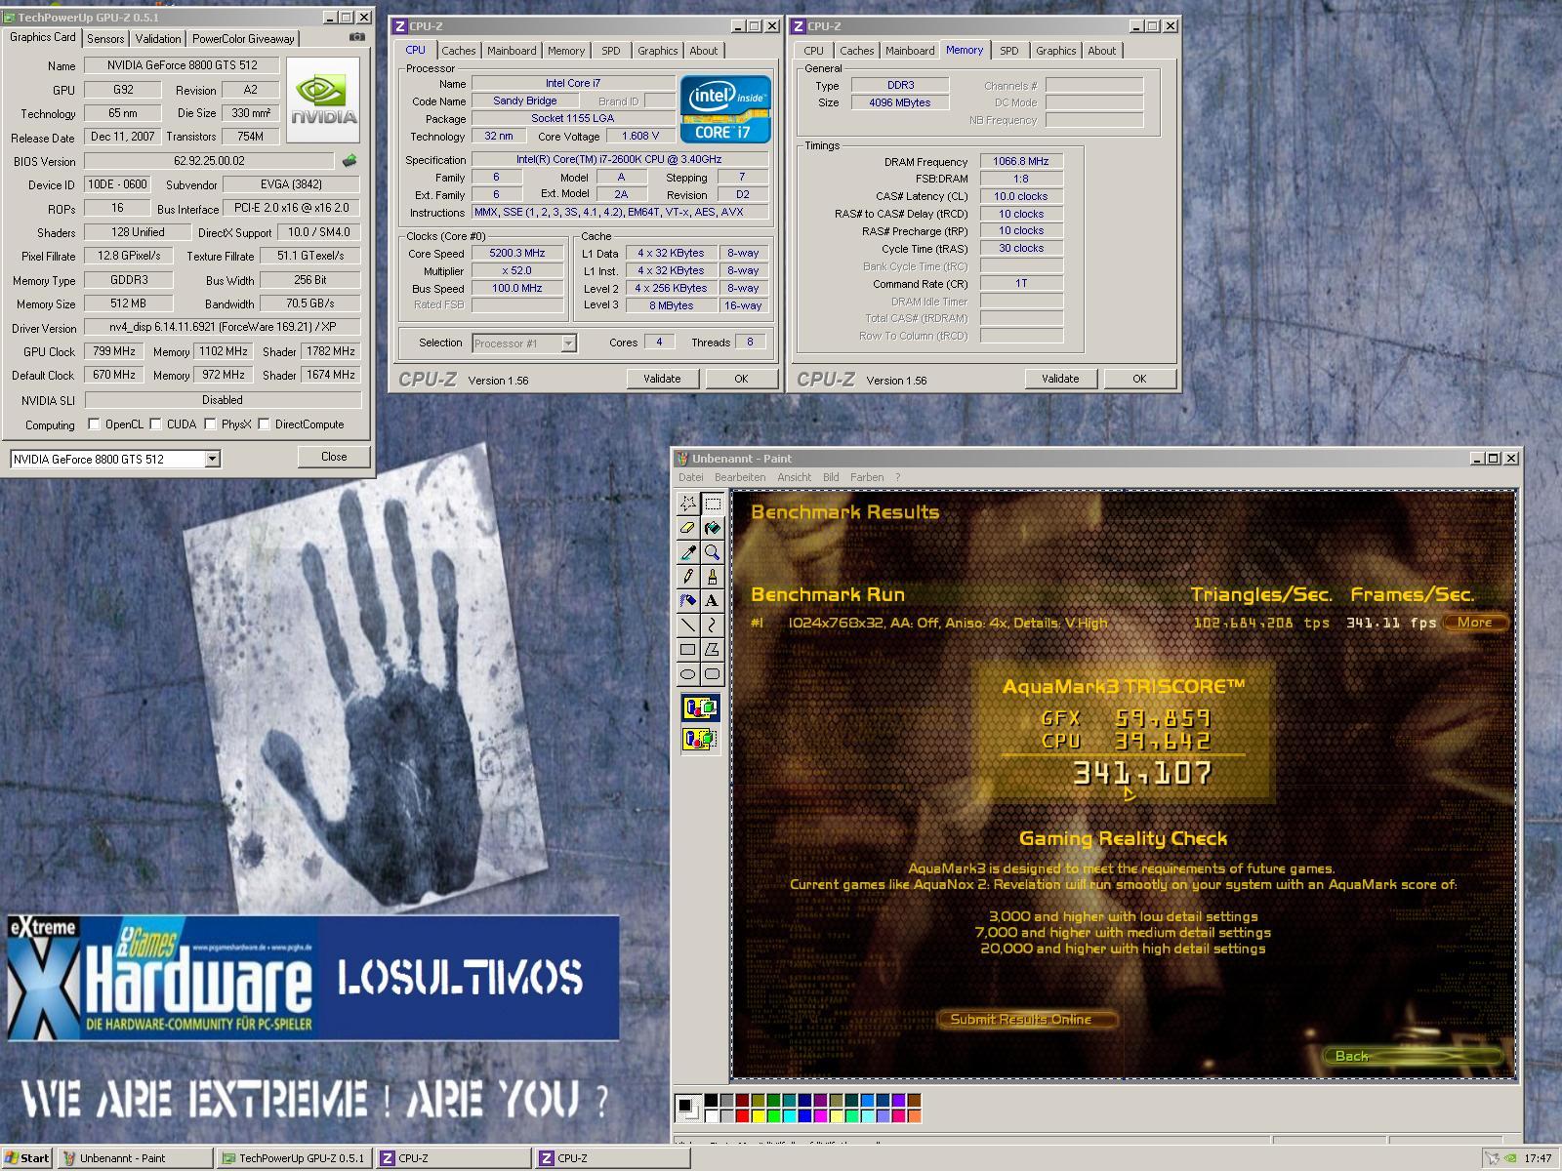
Task: Open the Sensors tab in GPU-Z
Action: (105, 39)
